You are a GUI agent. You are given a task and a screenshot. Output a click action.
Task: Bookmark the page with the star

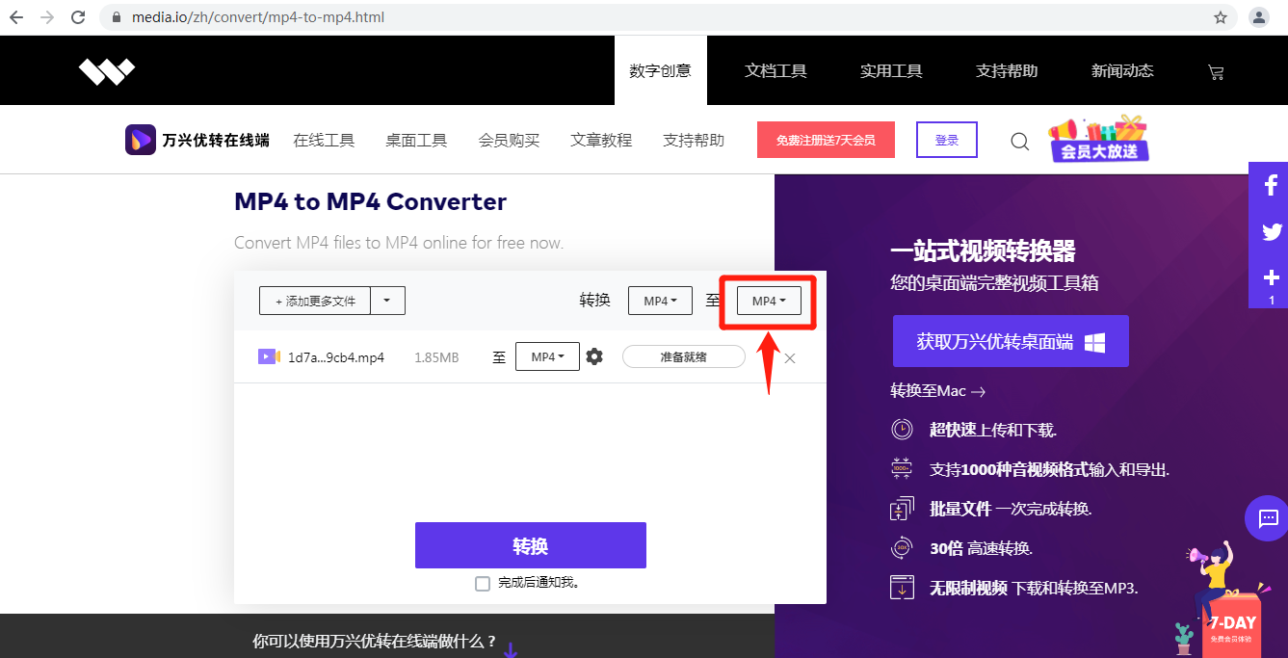pos(1220,16)
